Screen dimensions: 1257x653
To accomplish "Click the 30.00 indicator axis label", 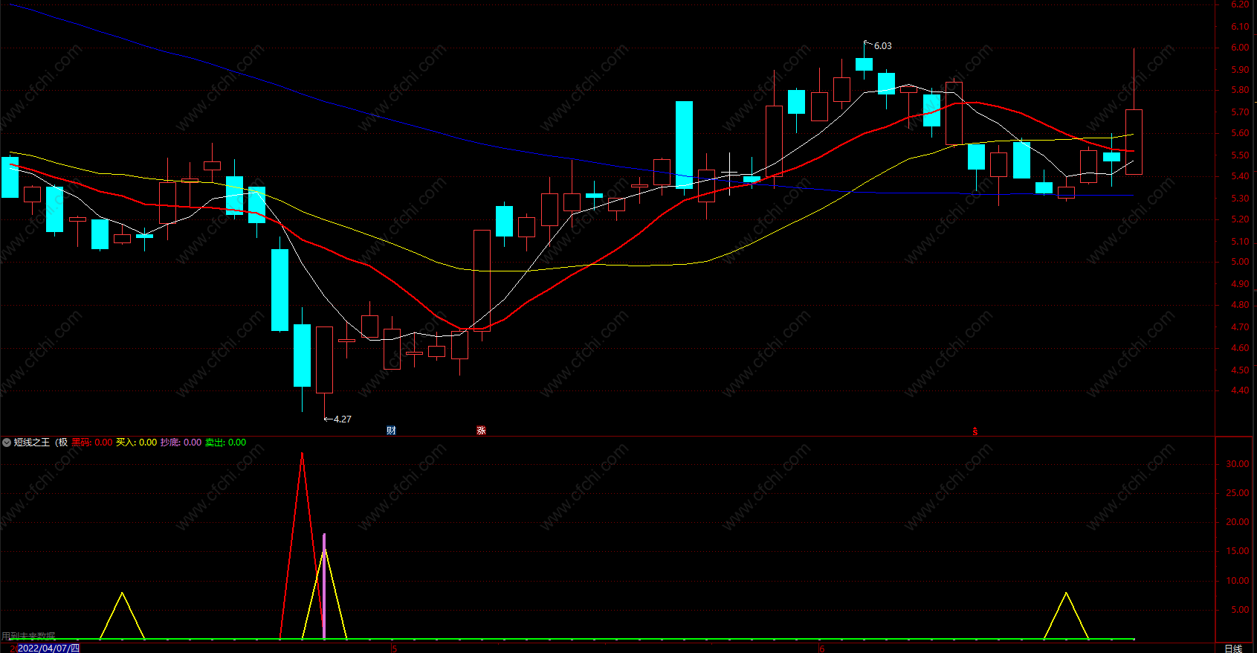I will [x=1238, y=464].
